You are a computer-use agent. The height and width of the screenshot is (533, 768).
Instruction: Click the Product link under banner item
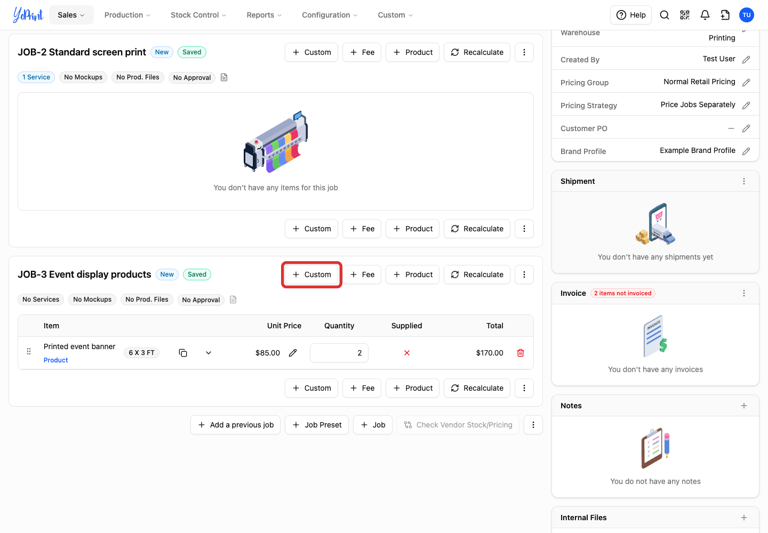coord(56,360)
